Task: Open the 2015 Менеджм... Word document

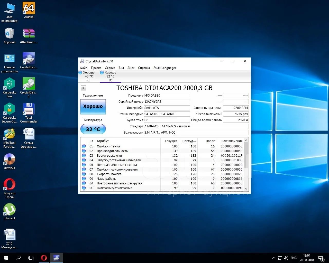Action: (10, 239)
